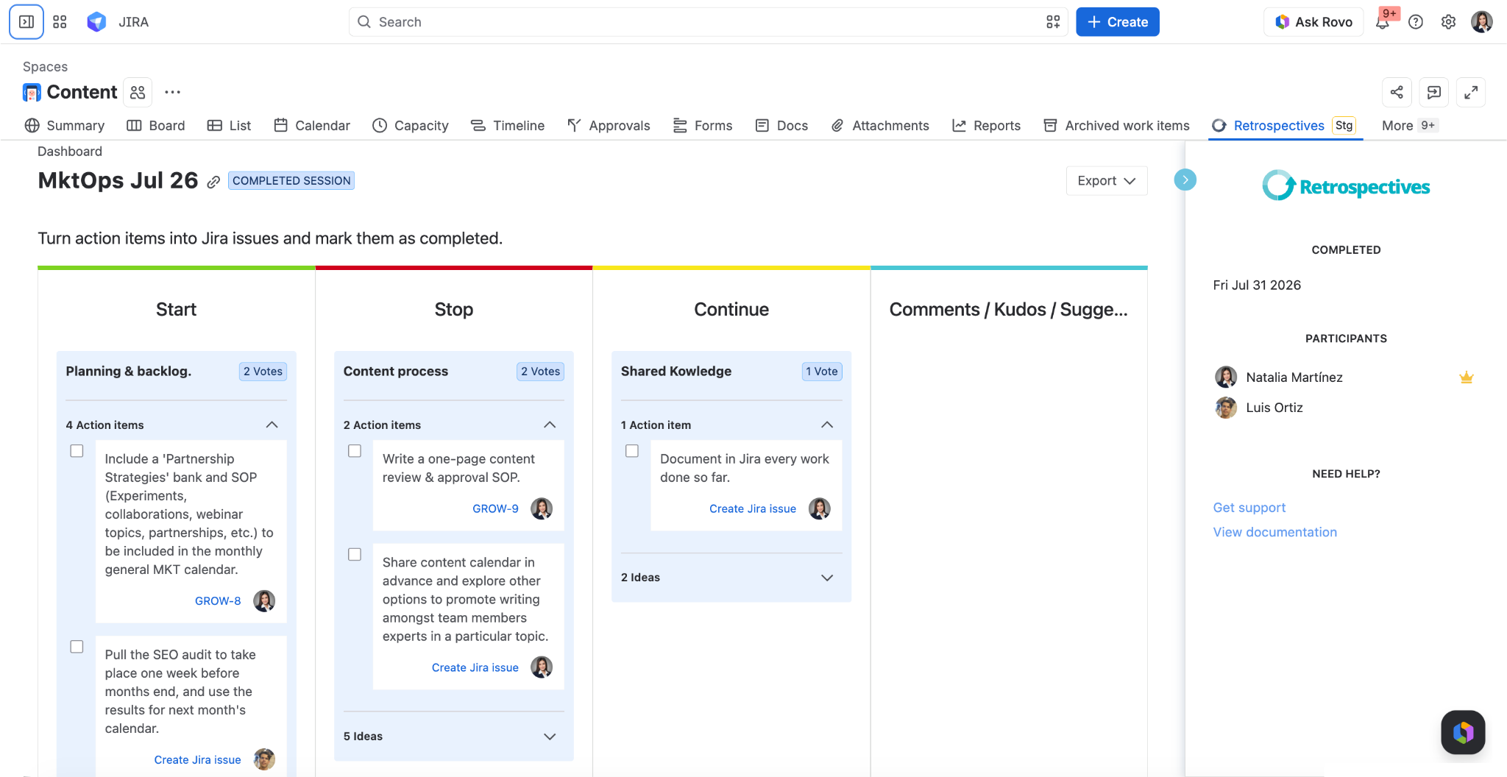This screenshot has width=1507, height=777.
Task: Open the Export dropdown
Action: tap(1107, 181)
